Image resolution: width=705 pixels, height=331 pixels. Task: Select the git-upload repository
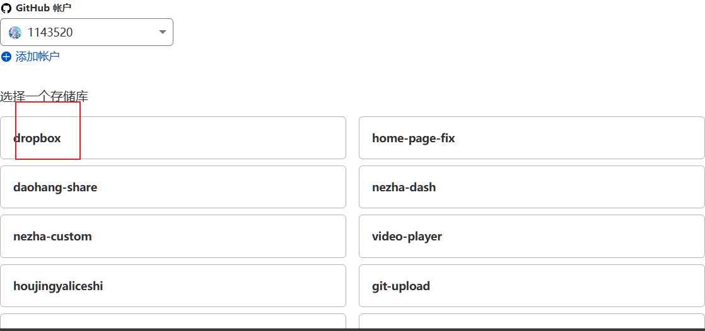401,286
